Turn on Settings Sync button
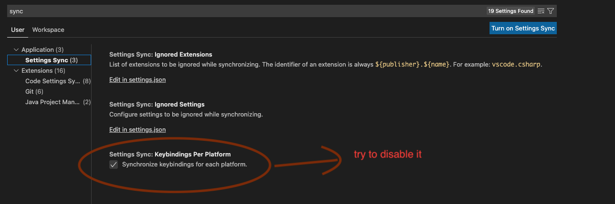This screenshot has width=615, height=204. coord(523,28)
